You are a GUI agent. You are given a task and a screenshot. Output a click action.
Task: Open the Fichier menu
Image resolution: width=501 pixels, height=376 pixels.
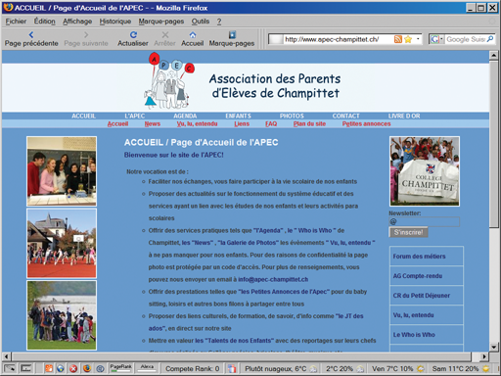point(16,22)
